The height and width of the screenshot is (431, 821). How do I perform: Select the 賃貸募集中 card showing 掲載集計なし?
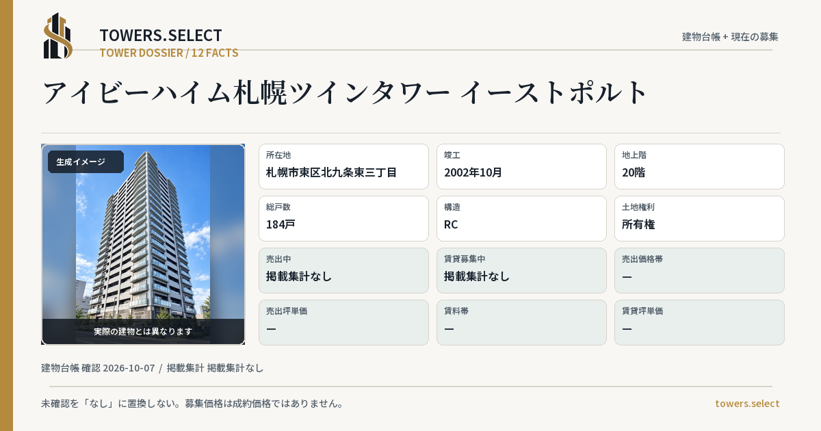521,270
